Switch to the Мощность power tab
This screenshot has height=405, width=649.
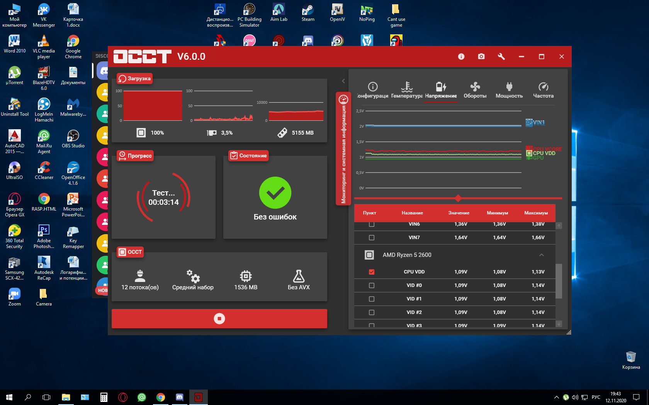click(509, 90)
